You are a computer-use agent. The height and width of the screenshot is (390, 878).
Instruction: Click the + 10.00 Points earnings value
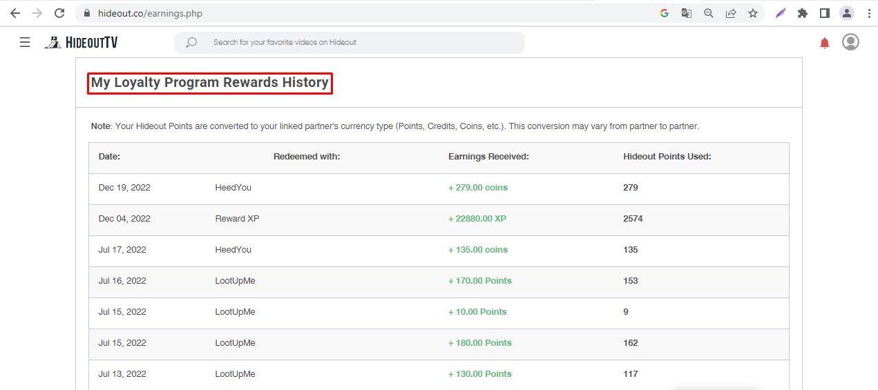tap(477, 312)
